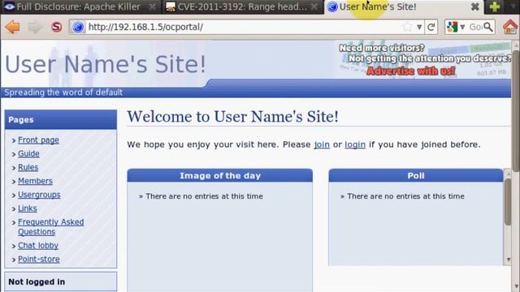520x292 pixels.
Task: Click the Not logged in panel heading
Action: [x=37, y=282]
